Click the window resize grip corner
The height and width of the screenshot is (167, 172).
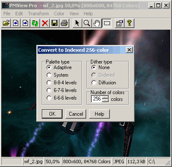point(168,162)
